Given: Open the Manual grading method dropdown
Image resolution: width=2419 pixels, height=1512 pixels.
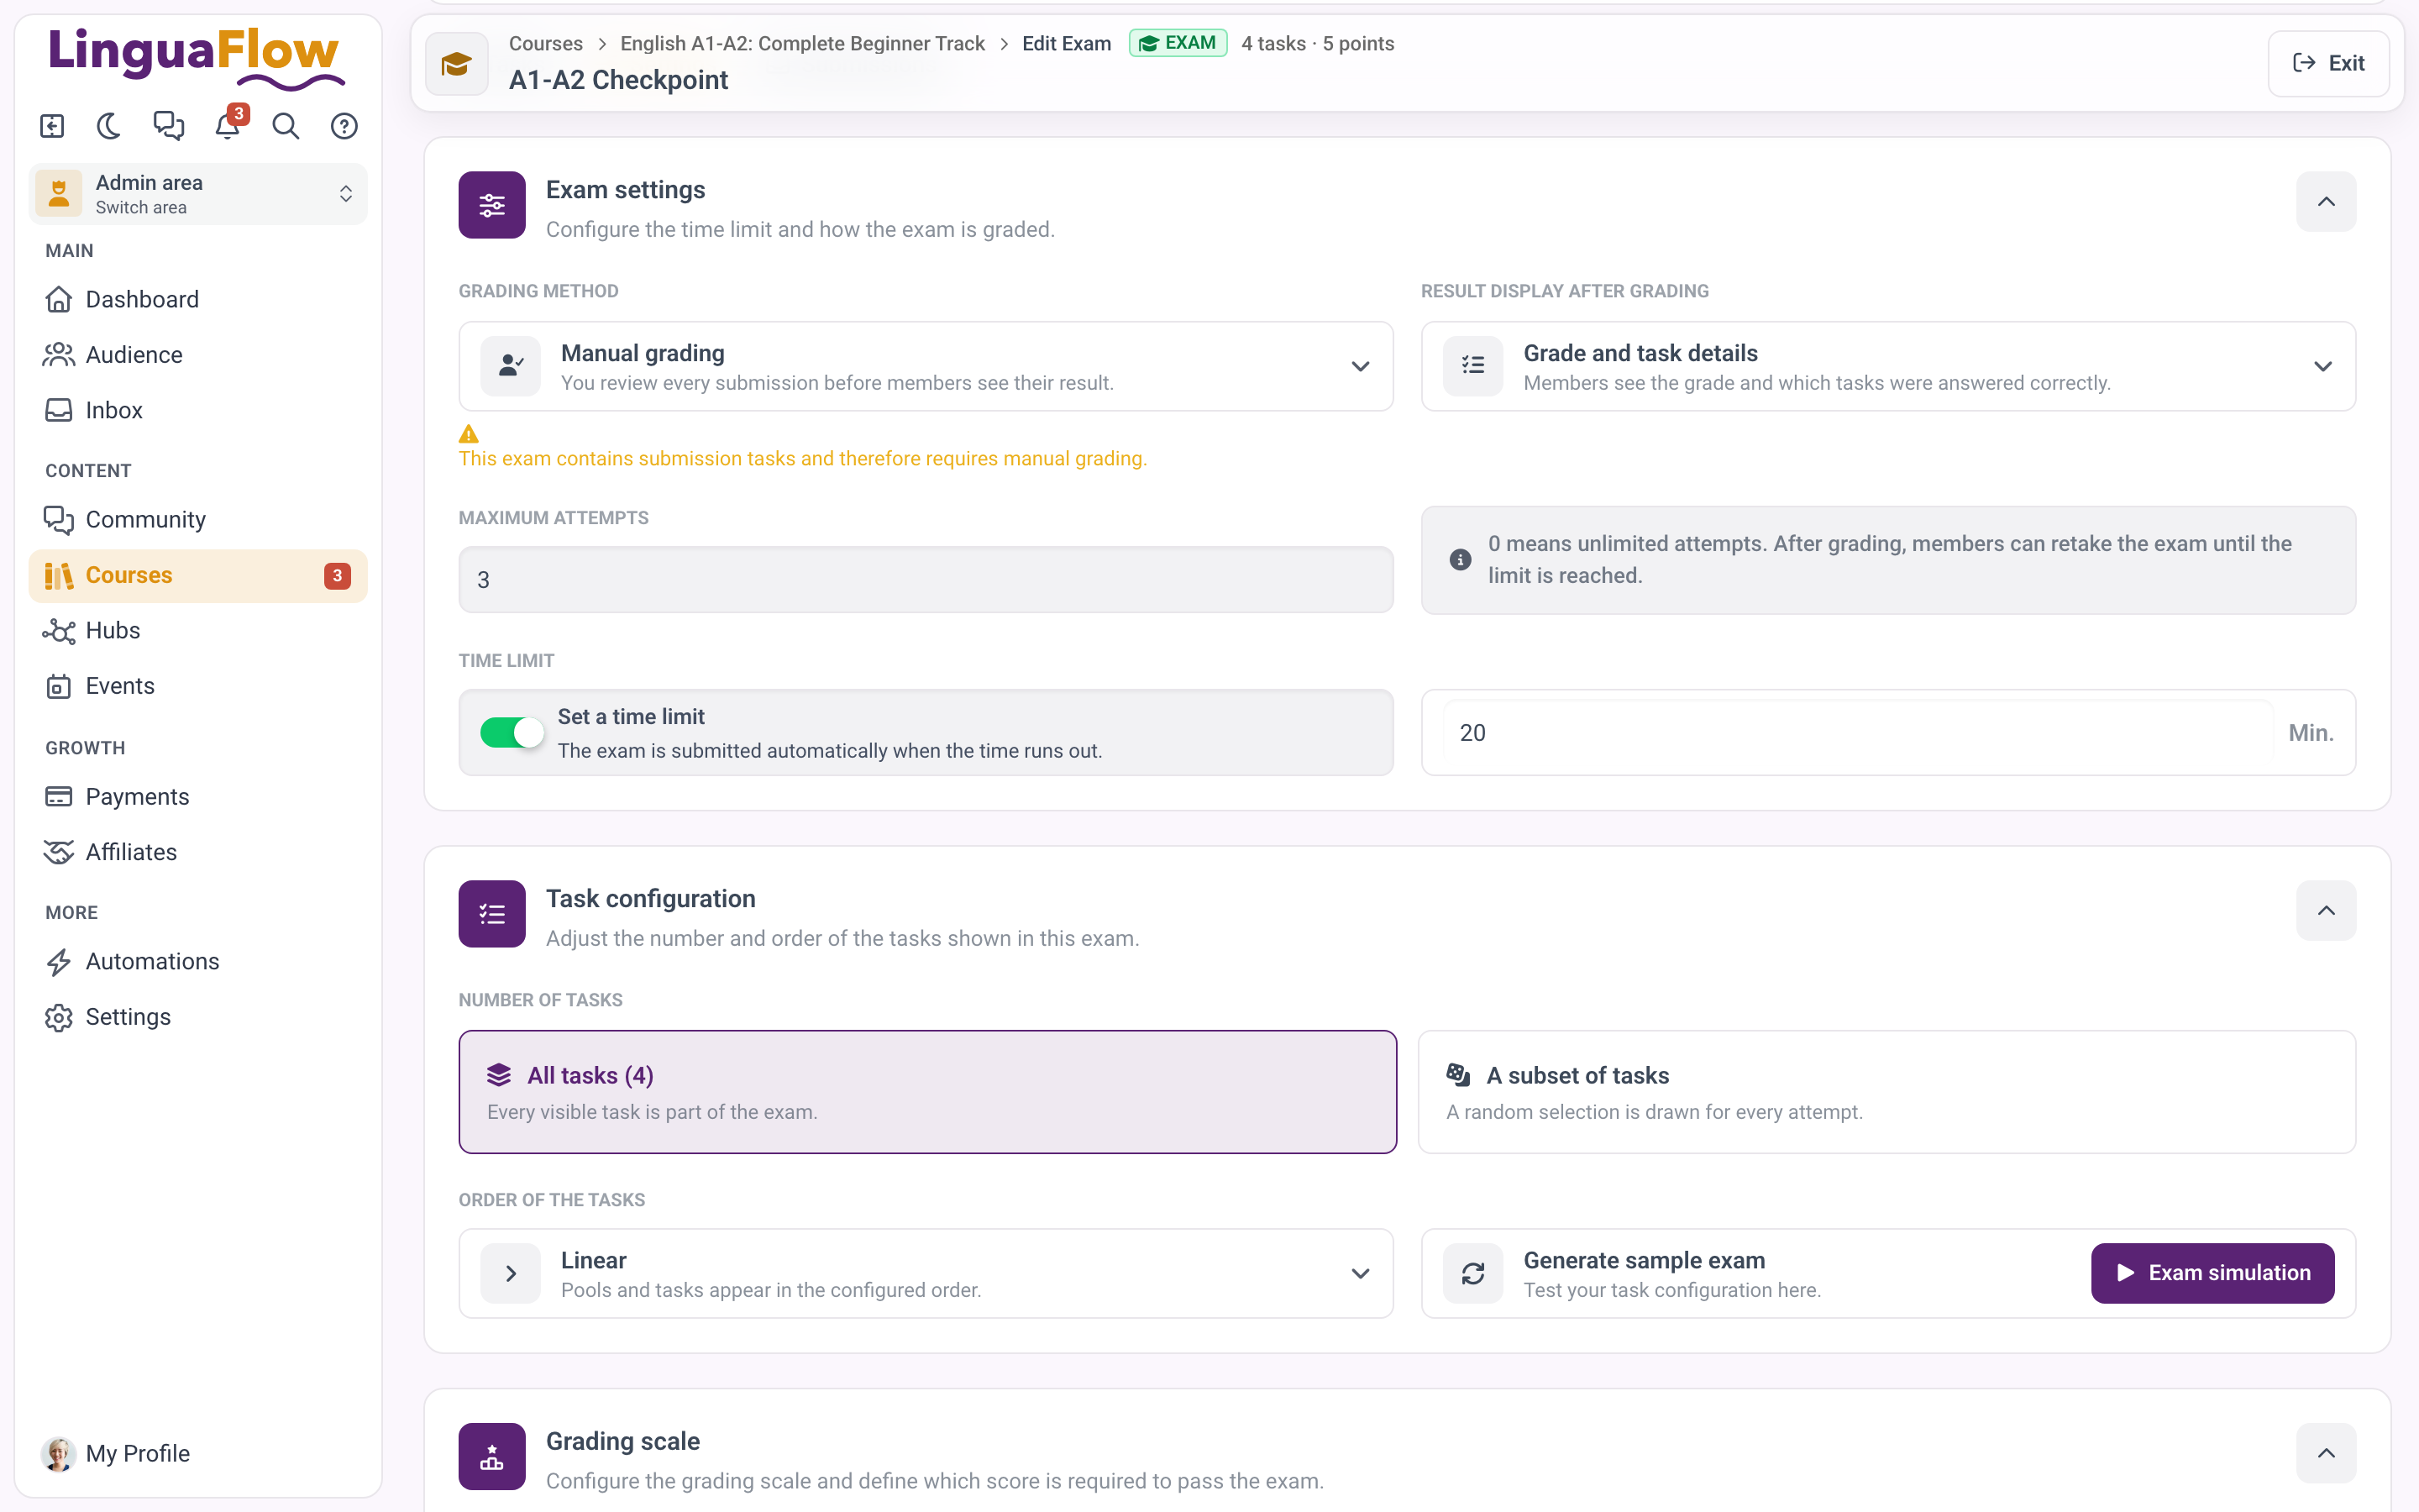Looking at the screenshot, I should point(926,366).
